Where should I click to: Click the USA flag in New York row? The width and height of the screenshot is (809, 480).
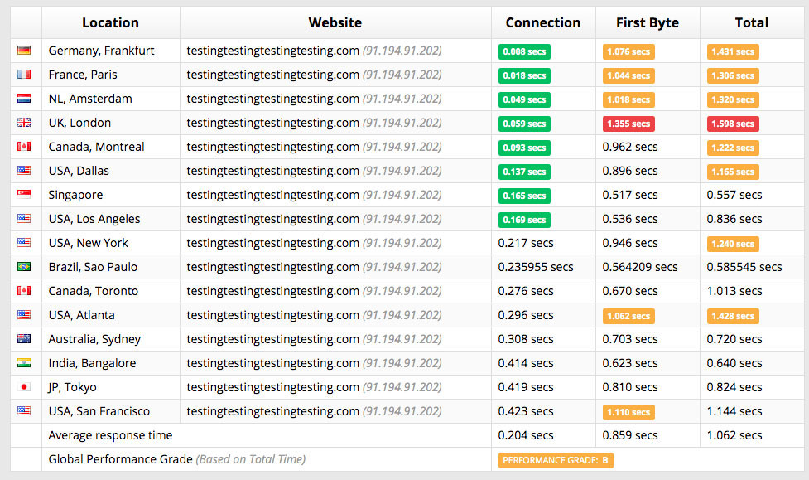pyautogui.click(x=24, y=242)
